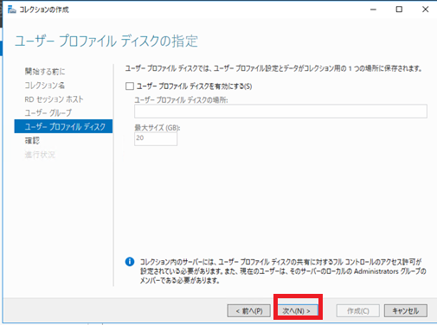The width and height of the screenshot is (437, 325).
Task: Go back with the < 前へ(P) button
Action: [249, 311]
